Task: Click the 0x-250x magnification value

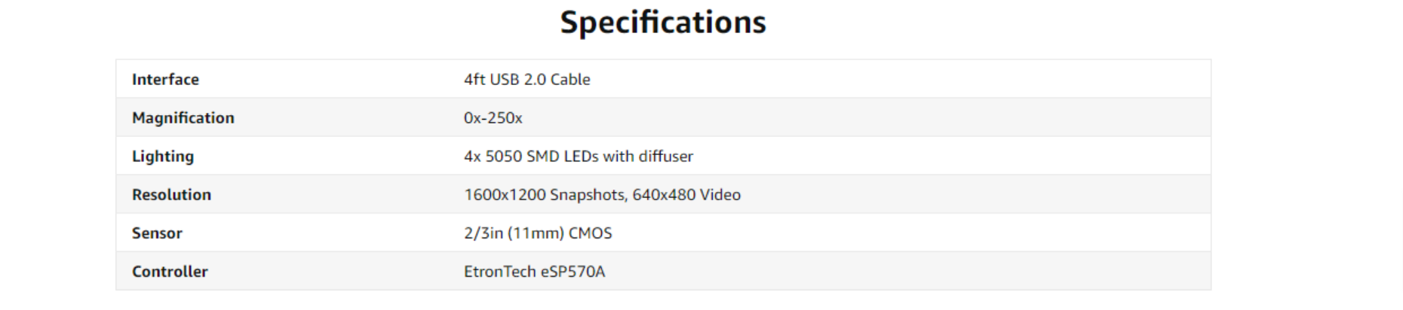Action: click(493, 118)
